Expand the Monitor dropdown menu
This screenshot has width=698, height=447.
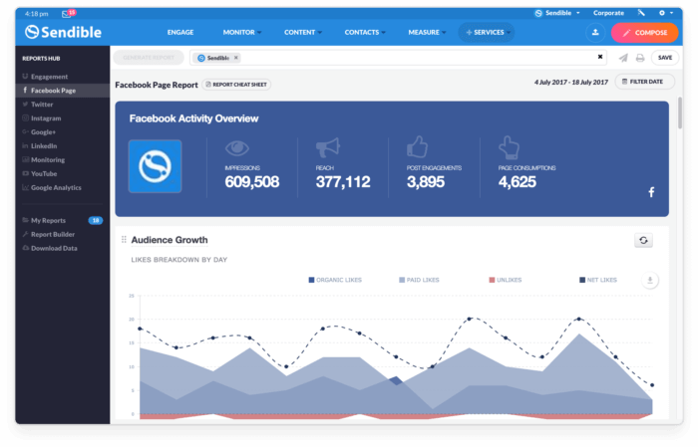click(x=244, y=32)
